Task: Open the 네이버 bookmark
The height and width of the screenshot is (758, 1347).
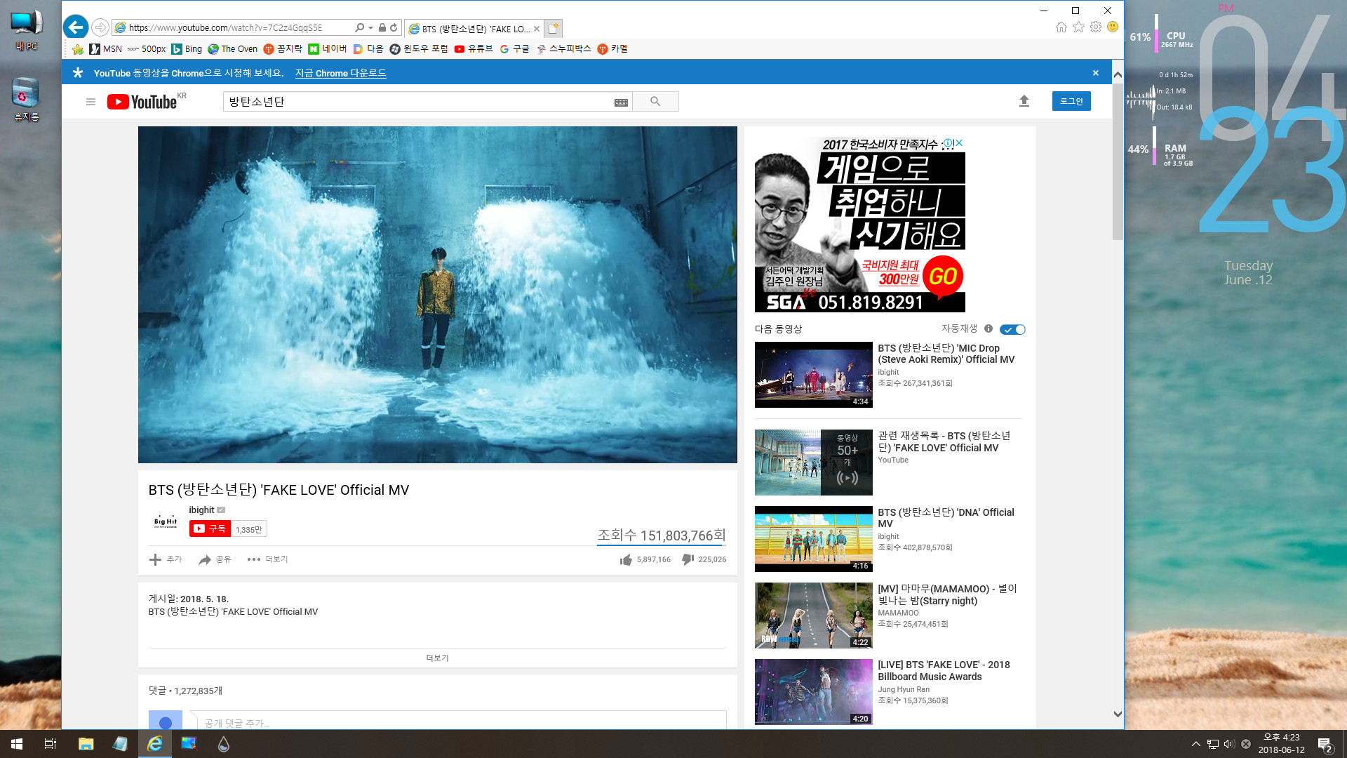Action: point(328,49)
